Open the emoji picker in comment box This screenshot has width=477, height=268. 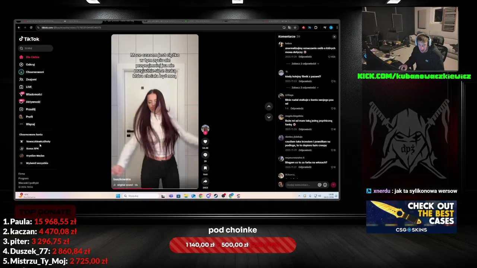pos(325,185)
